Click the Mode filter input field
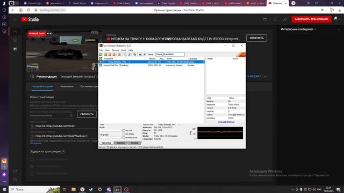Viewport: 344px width, 193px height. (x=110, y=130)
